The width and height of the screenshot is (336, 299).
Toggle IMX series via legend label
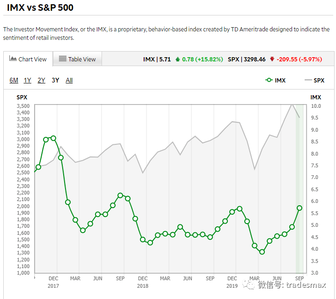click(280, 81)
